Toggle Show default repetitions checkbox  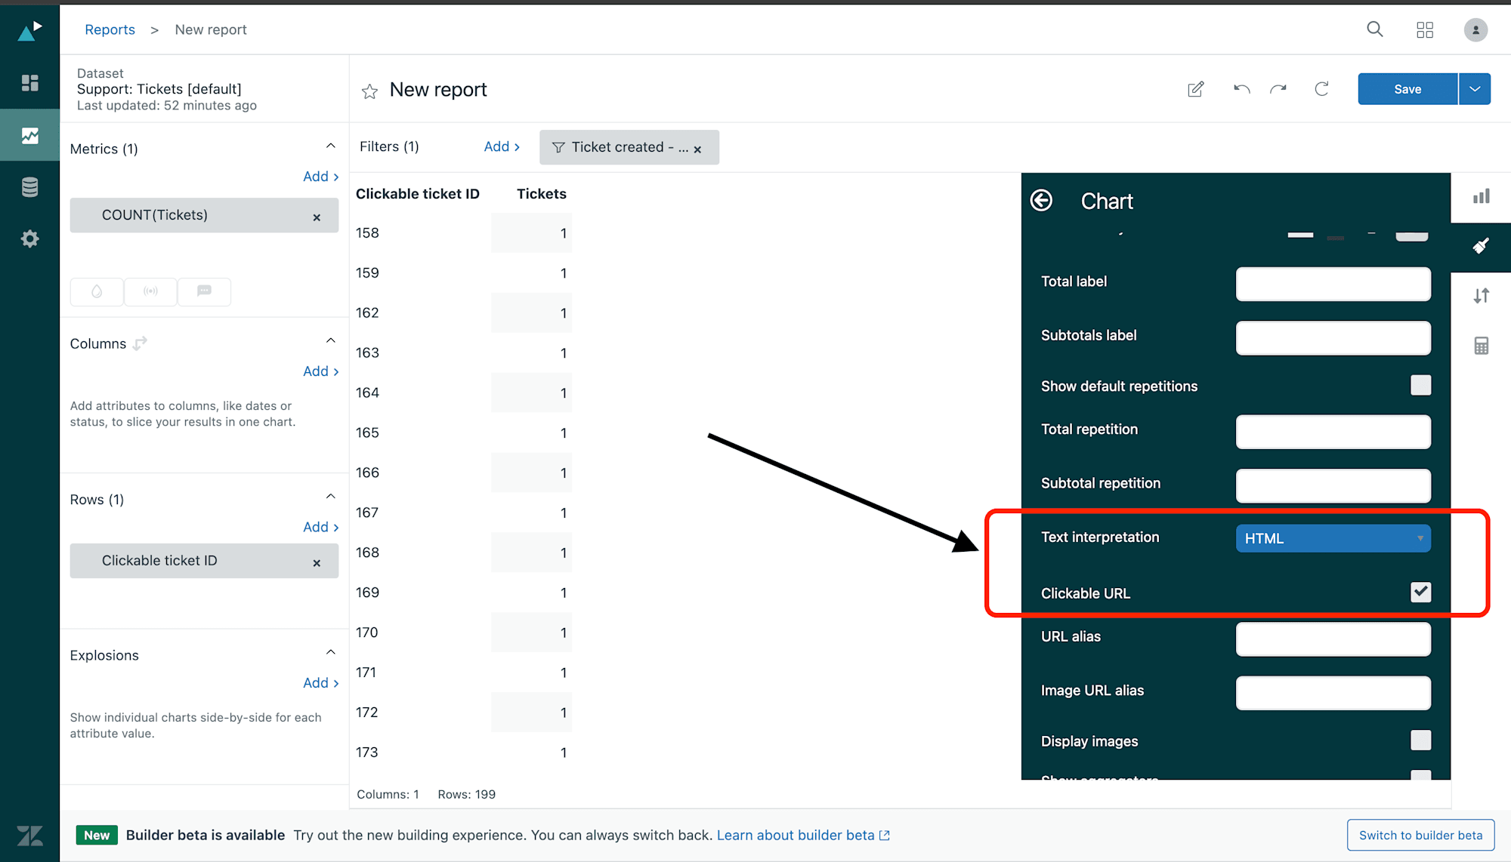(1420, 385)
